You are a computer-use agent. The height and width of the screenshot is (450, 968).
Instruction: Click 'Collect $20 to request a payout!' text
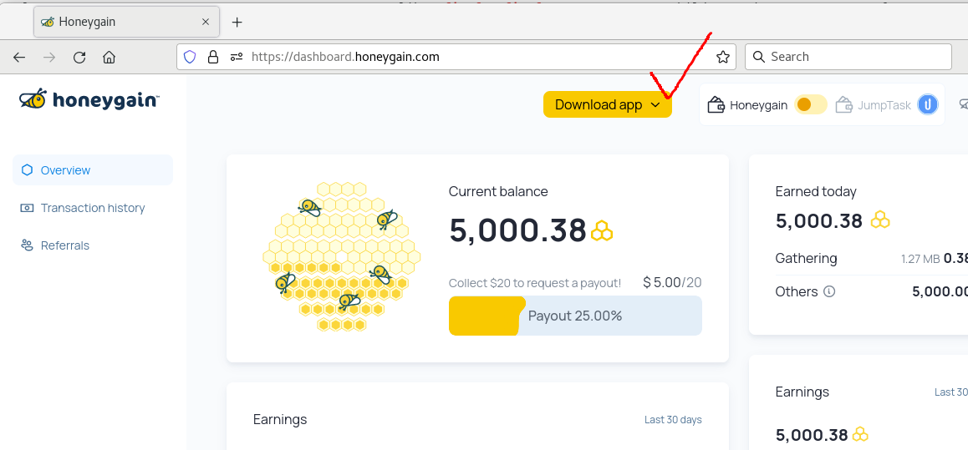click(535, 283)
